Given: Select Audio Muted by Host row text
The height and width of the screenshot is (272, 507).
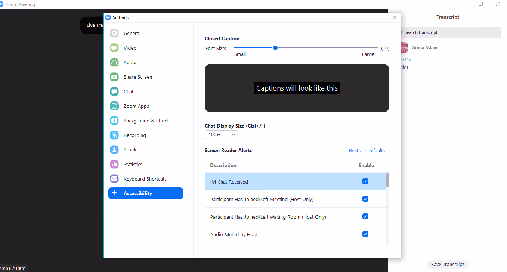Looking at the screenshot, I should (234, 234).
